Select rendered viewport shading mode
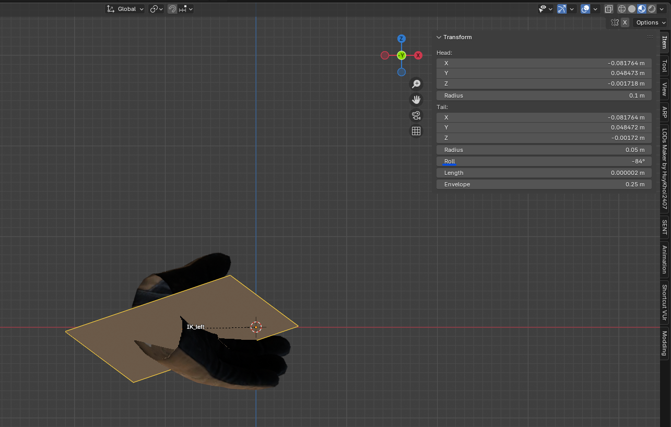This screenshot has height=427, width=671. 651,9
